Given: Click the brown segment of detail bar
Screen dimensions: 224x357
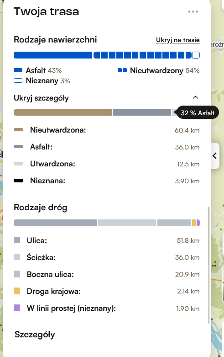Looking at the screenshot, I should pyautogui.click(x=63, y=112).
